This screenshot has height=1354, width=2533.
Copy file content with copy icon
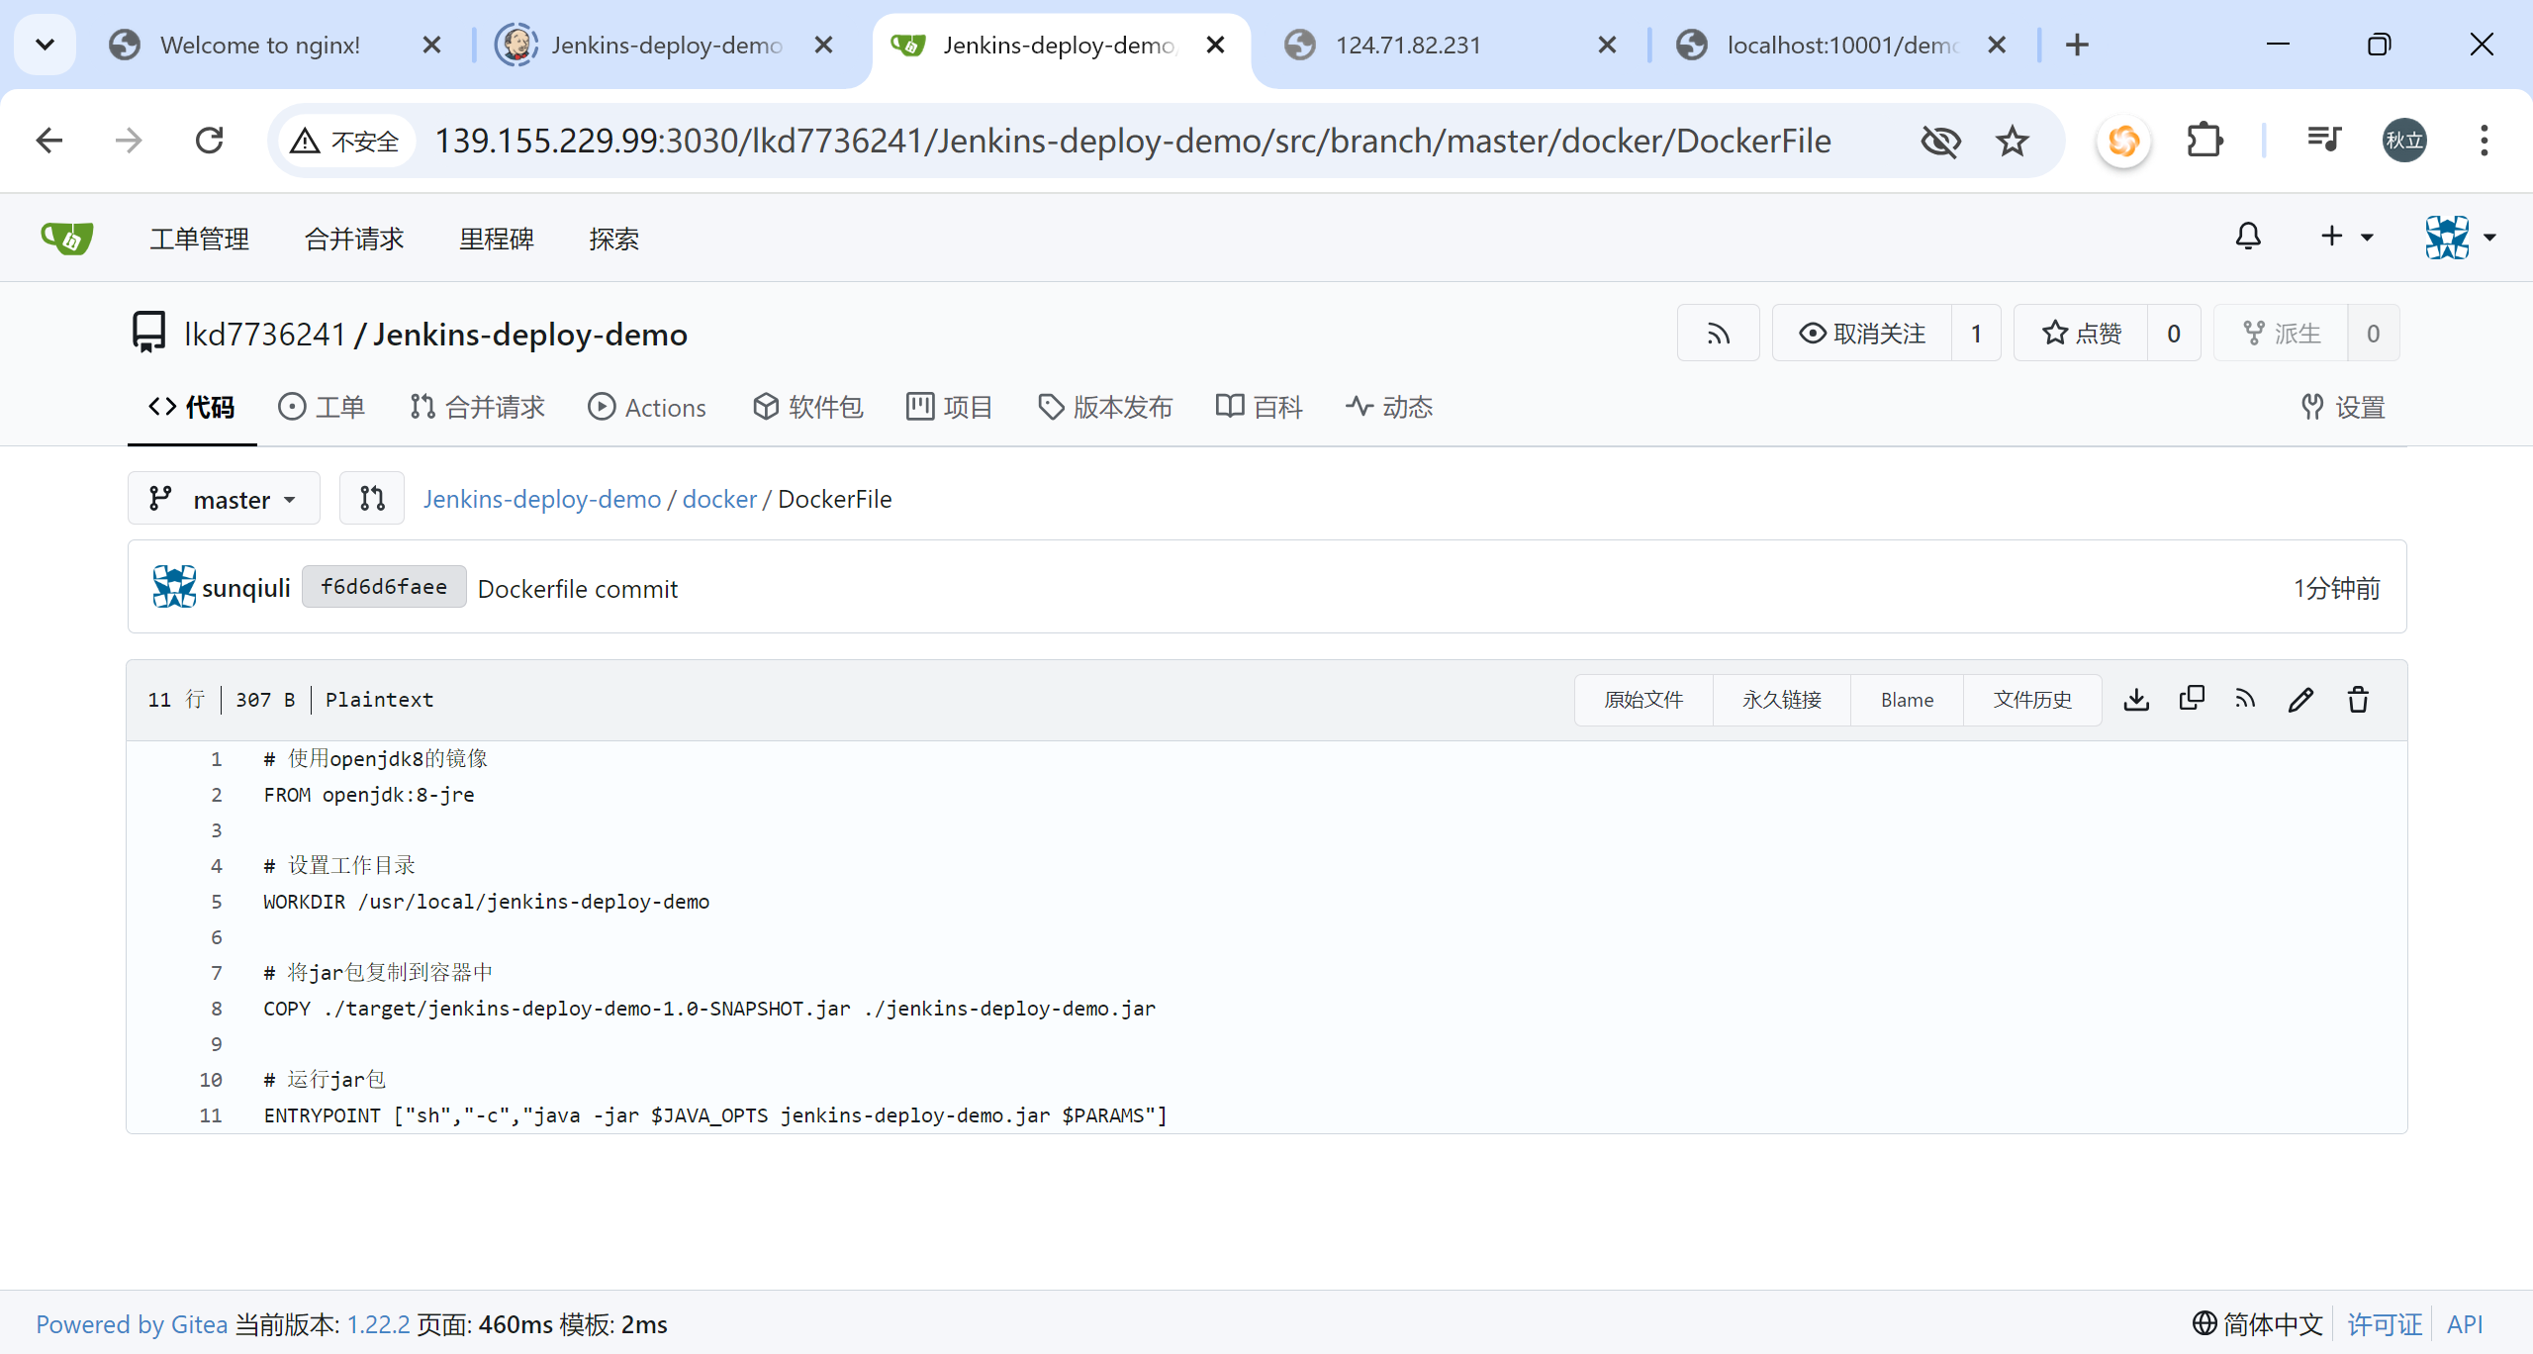coord(2192,699)
